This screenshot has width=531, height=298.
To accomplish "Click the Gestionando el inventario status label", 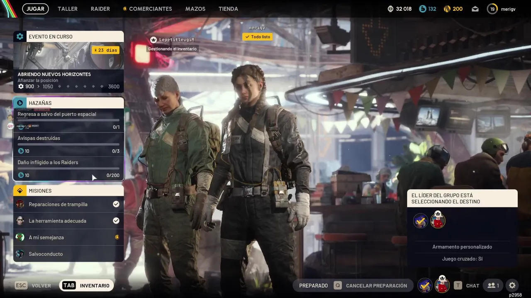I will (x=172, y=49).
